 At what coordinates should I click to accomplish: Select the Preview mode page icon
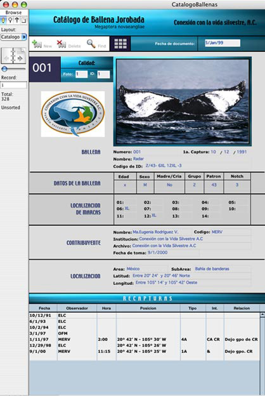pos(23,20)
